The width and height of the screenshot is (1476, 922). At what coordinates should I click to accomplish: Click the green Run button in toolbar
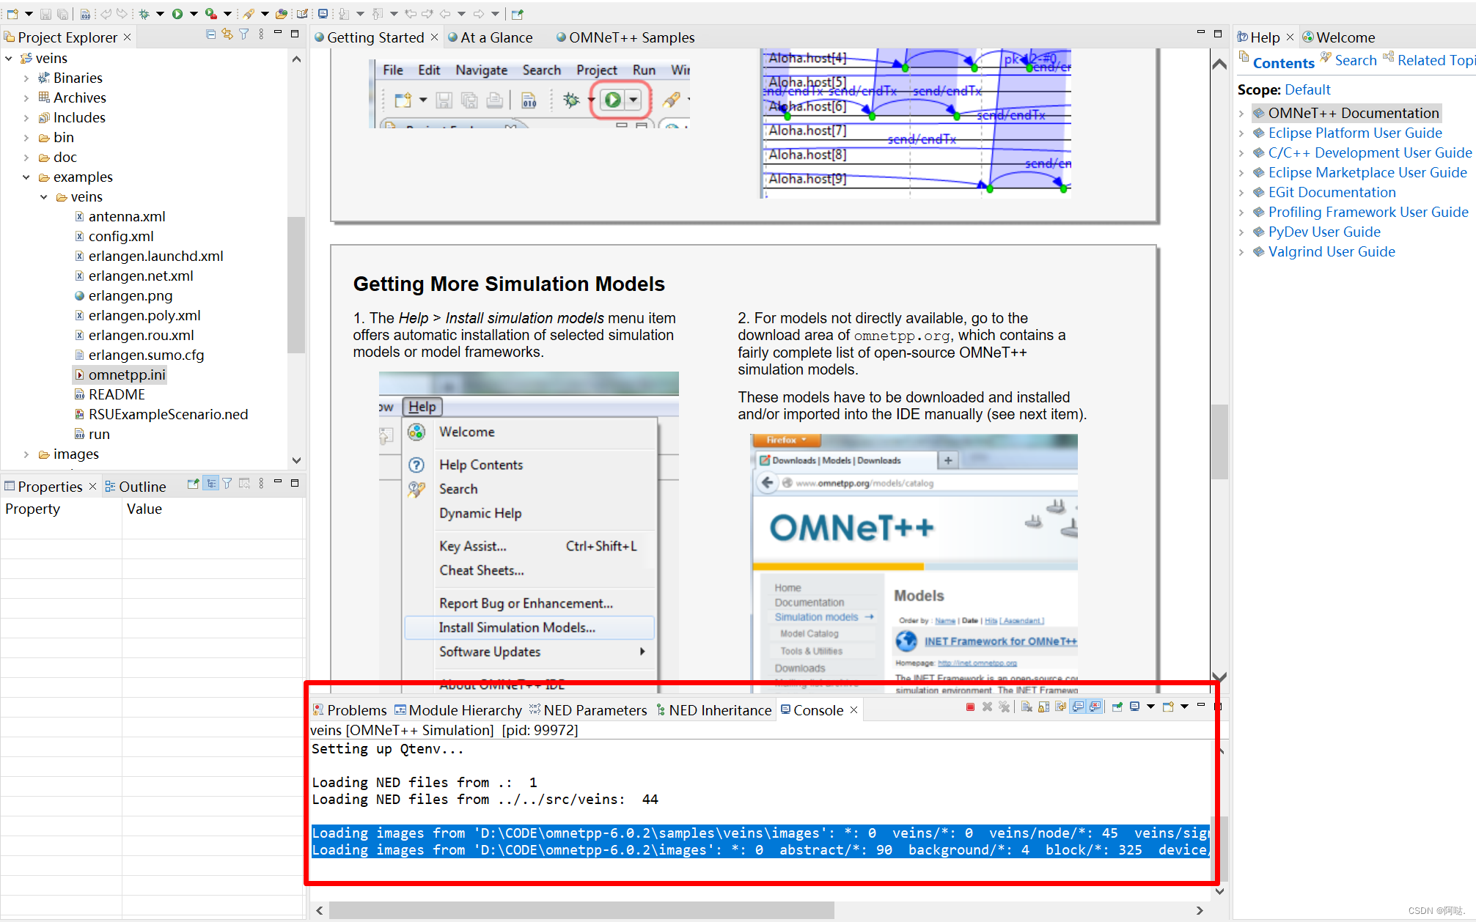coord(177,13)
